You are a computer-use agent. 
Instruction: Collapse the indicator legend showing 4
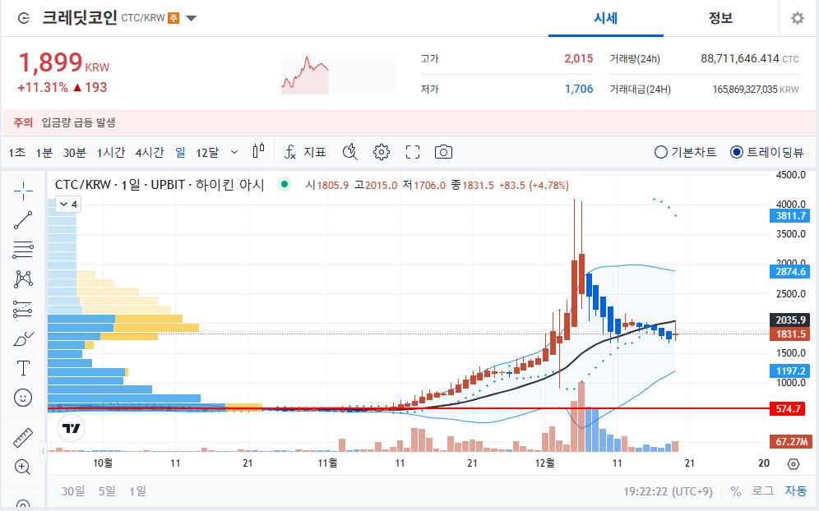[68, 204]
